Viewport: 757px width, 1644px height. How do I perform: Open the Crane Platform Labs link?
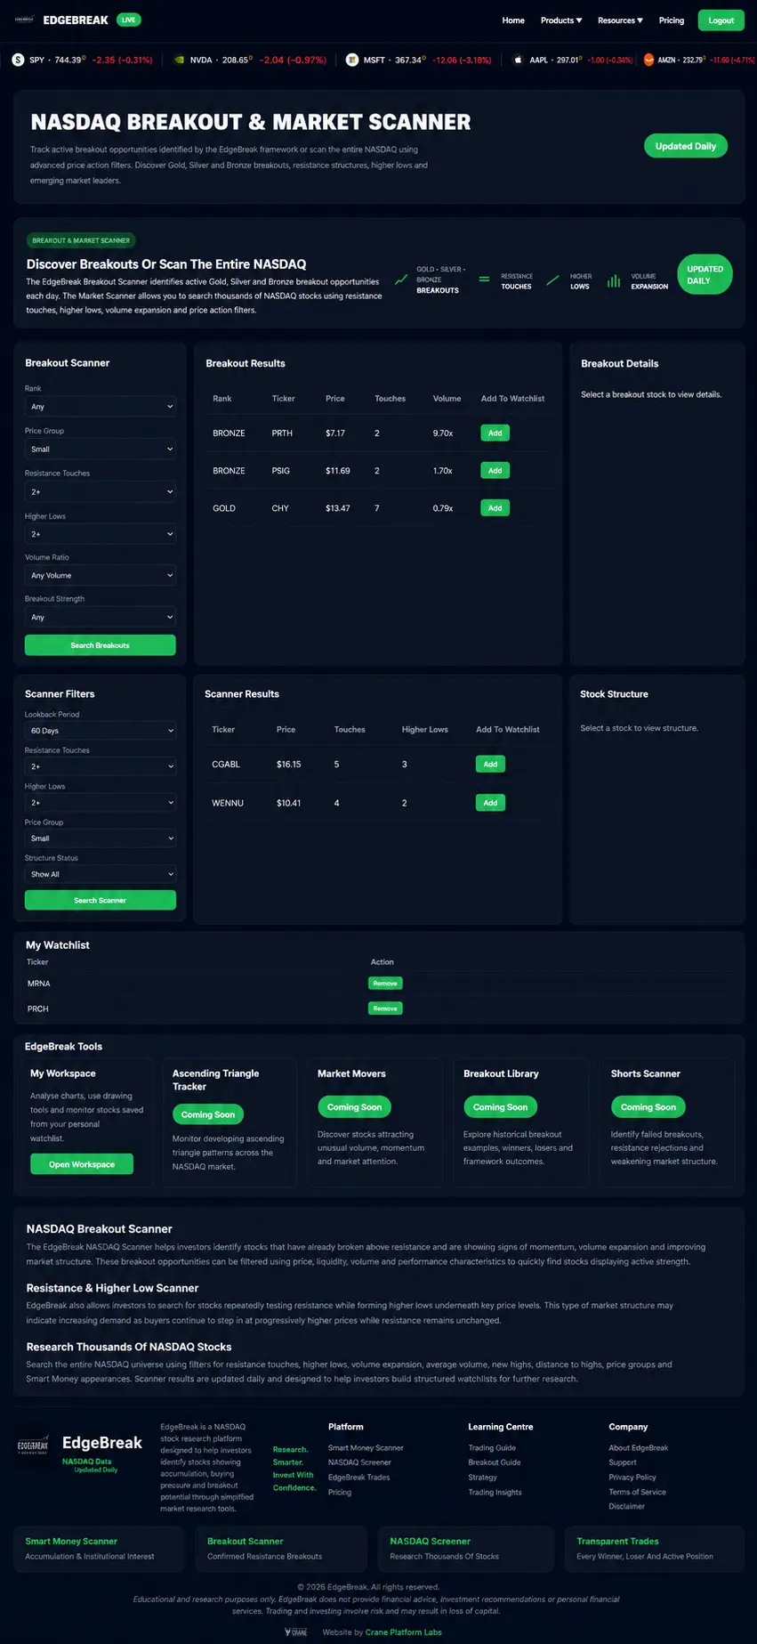(404, 1632)
